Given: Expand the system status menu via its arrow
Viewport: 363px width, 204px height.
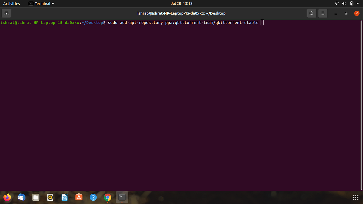Looking at the screenshot, I should (358, 4).
